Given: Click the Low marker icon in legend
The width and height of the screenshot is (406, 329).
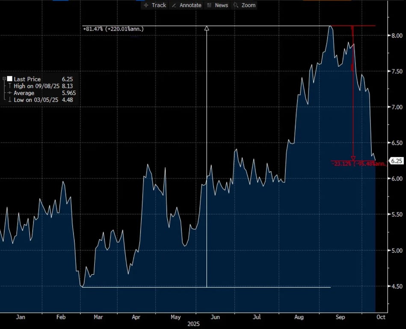Looking at the screenshot, I should 10,100.
